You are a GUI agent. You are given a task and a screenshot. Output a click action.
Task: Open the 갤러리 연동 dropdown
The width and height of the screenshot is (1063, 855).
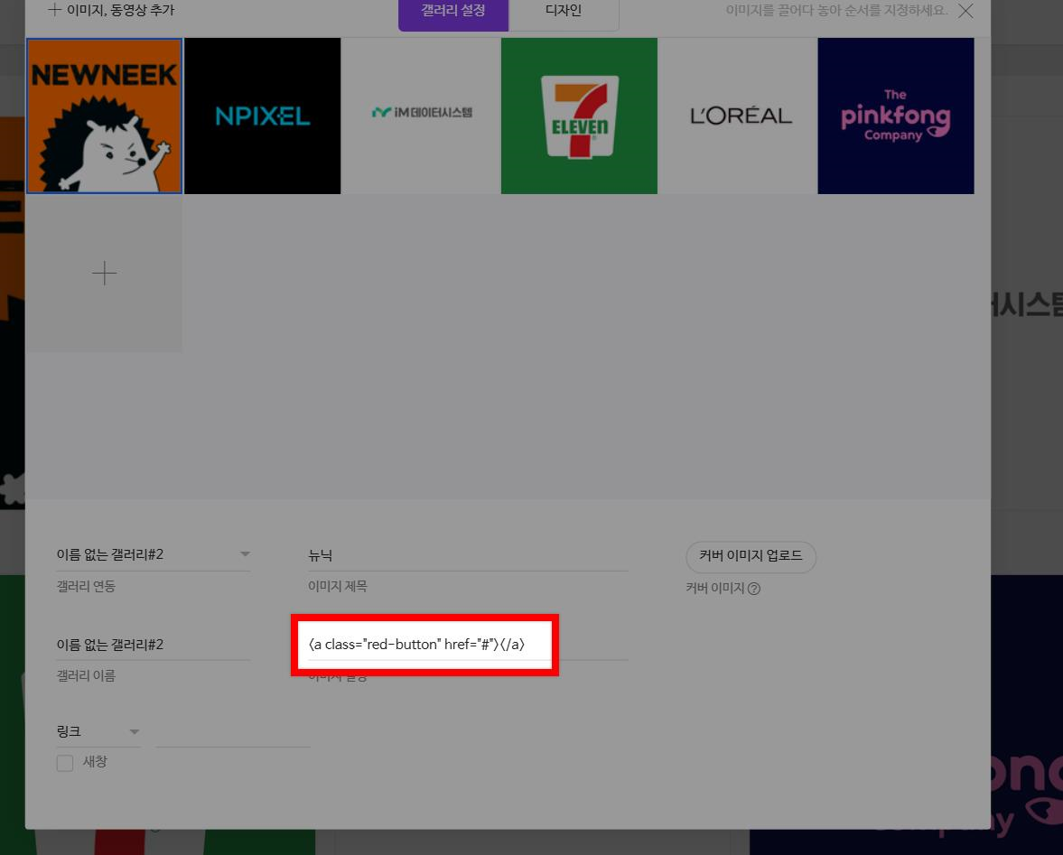tap(154, 555)
